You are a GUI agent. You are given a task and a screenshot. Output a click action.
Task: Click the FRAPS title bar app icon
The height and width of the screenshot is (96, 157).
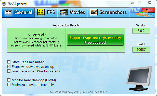coord(4,4)
